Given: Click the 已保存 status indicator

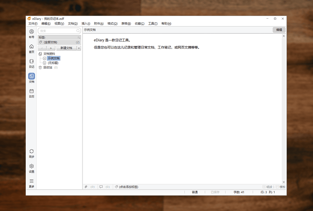Looking at the screenshot, I should (215, 192).
